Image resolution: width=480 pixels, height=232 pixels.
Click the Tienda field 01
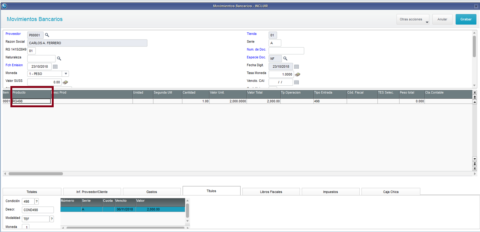[273, 35]
